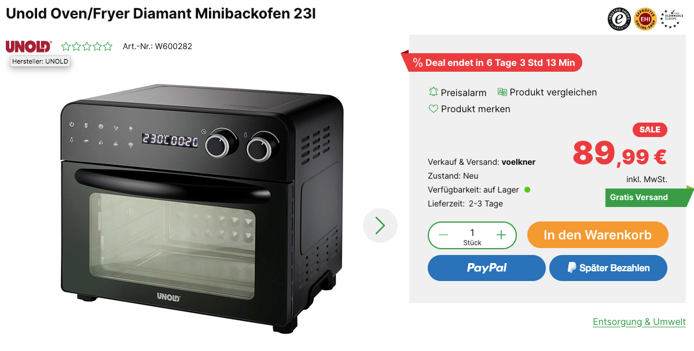Click the Unold mini oven product image
Viewport: 694px width, 351px height.
pos(202,207)
